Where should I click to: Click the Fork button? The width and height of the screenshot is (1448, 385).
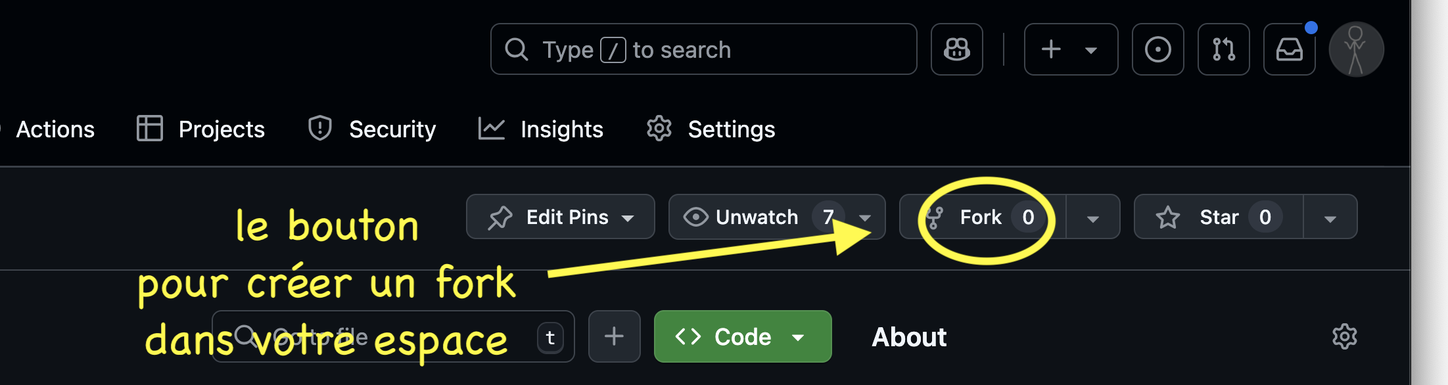click(981, 217)
